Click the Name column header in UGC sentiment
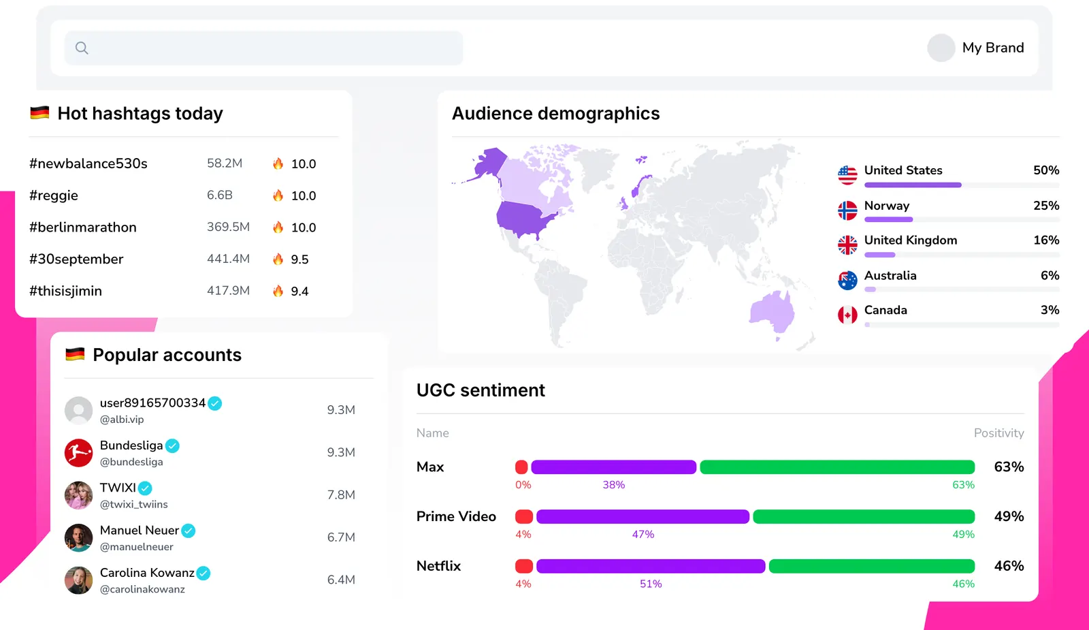The image size is (1089, 630). pyautogui.click(x=433, y=433)
